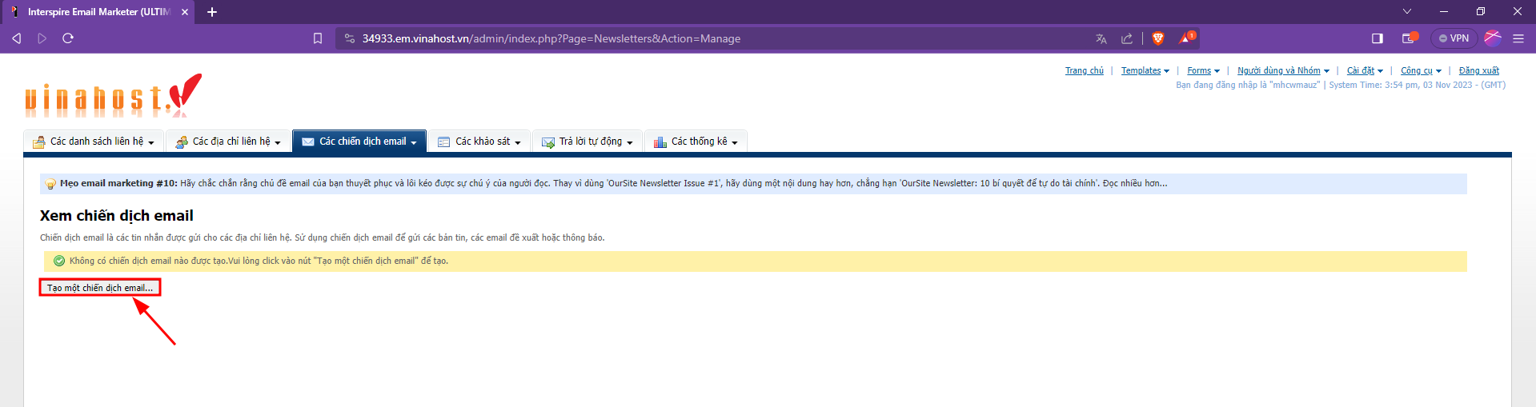Open the Cài đặt dropdown

click(x=1365, y=71)
